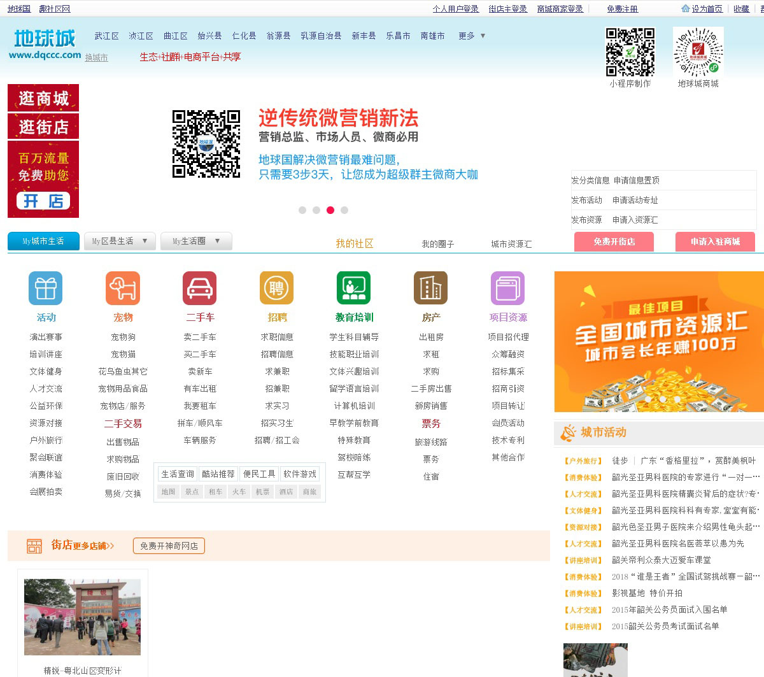Select 武江区 district link

coord(107,36)
